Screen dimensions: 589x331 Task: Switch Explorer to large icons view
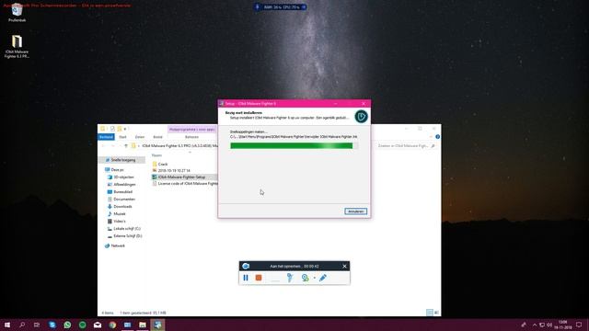tap(436, 313)
